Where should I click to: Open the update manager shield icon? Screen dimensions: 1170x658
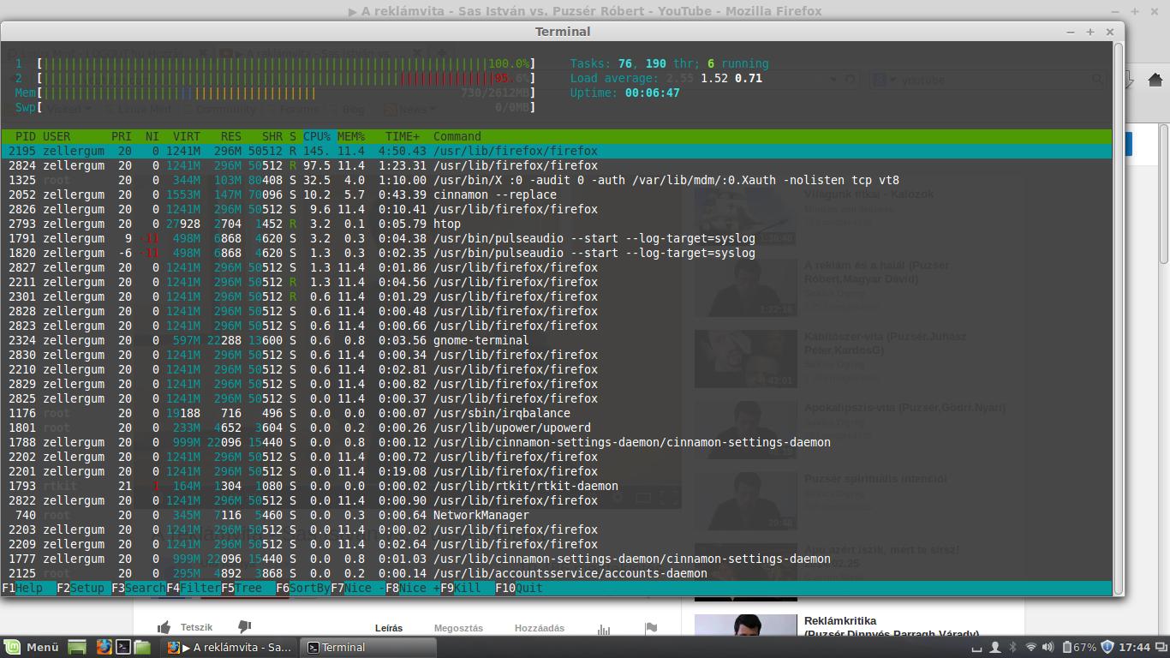[x=1107, y=647]
